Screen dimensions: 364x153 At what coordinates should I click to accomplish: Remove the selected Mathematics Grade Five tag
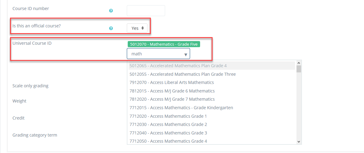(164, 44)
